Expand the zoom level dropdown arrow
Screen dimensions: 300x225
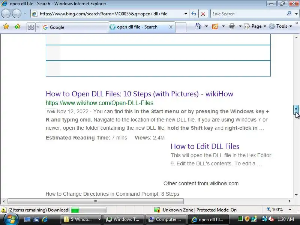pos(290,210)
